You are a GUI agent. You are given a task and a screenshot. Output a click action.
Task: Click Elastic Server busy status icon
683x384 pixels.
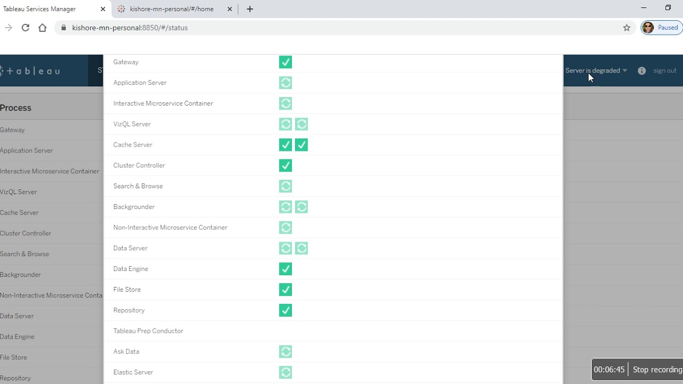pyautogui.click(x=285, y=372)
